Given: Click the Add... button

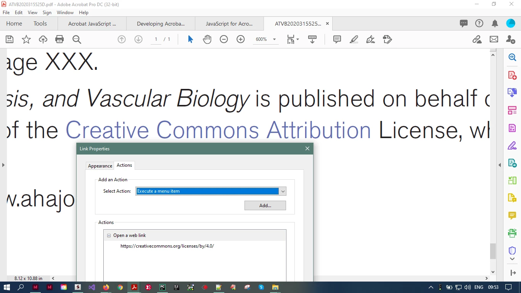Looking at the screenshot, I should (265, 205).
